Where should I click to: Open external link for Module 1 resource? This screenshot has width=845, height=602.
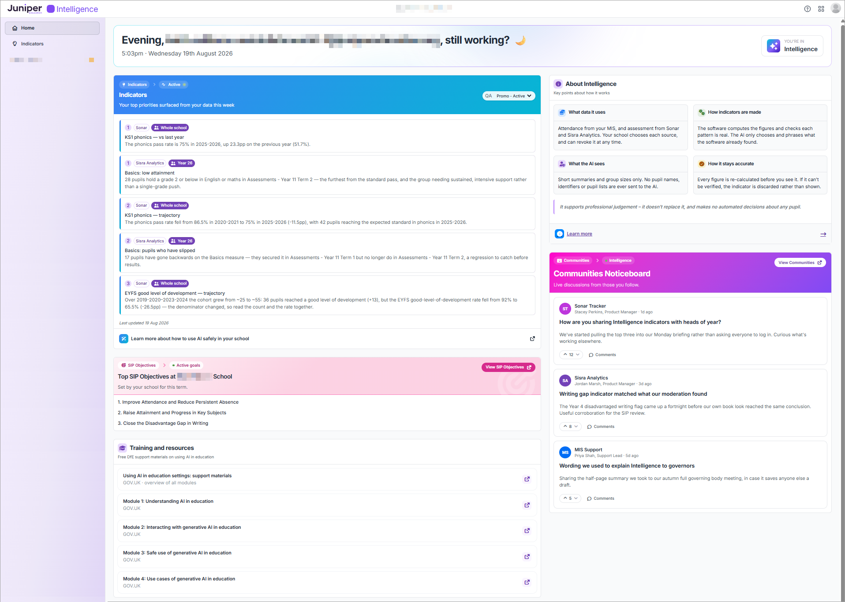[x=527, y=505]
